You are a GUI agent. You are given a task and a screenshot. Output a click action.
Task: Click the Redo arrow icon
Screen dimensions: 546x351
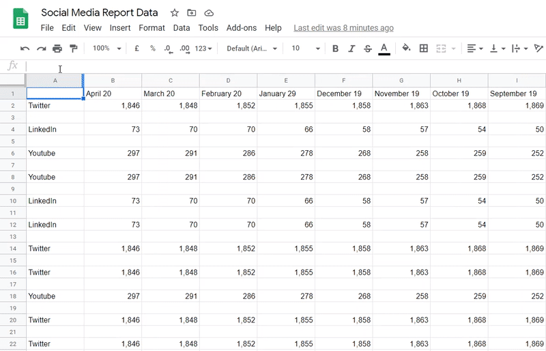click(42, 48)
